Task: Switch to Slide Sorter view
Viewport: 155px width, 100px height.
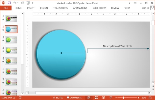Action: point(96,98)
